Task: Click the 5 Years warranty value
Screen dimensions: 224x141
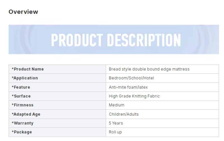Action: (116, 123)
